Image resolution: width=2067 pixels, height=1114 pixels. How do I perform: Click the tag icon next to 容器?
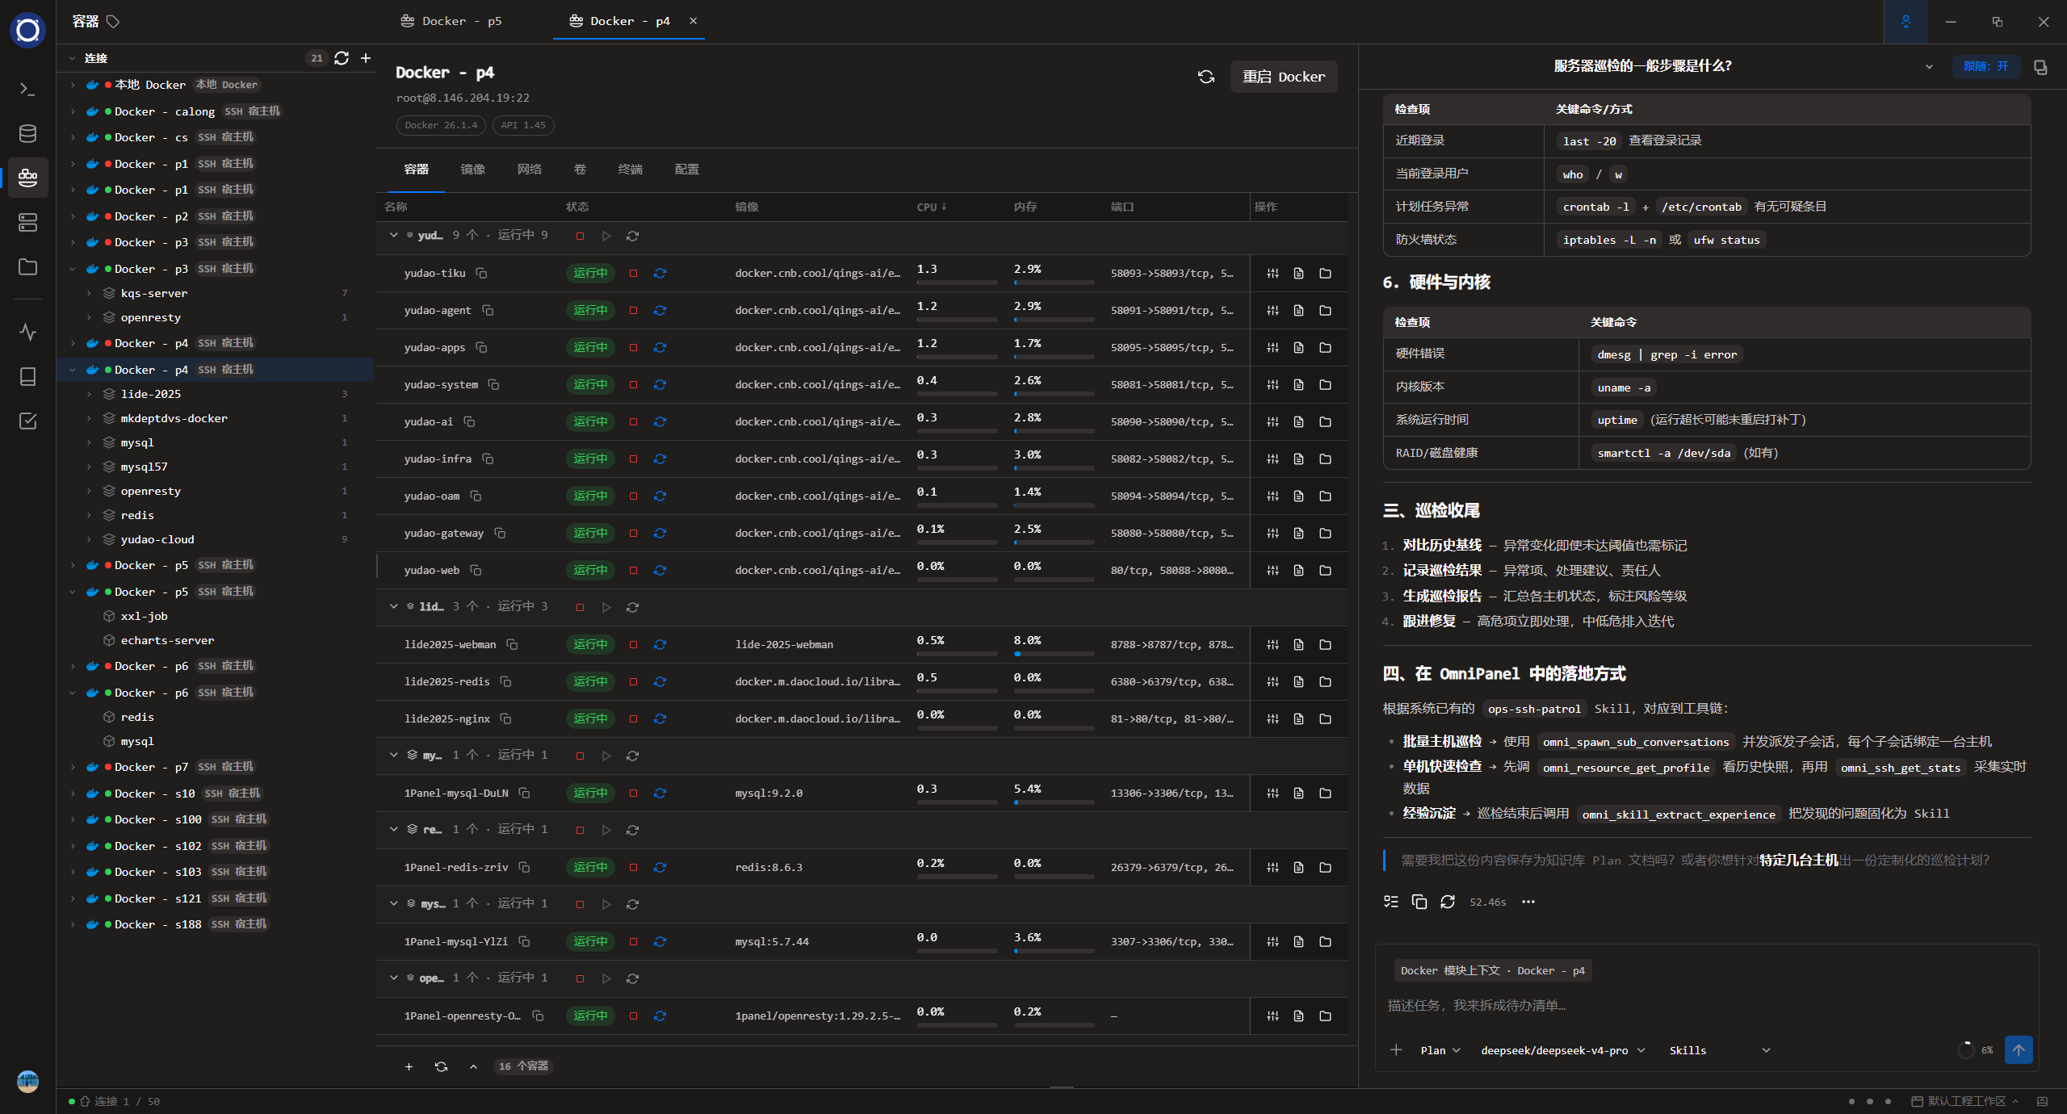[x=113, y=22]
